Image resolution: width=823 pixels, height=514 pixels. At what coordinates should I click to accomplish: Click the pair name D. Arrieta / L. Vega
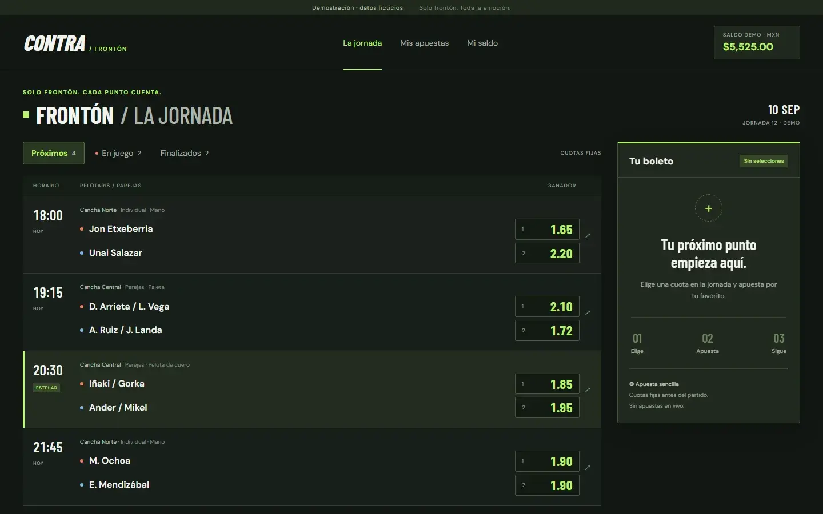pyautogui.click(x=129, y=307)
